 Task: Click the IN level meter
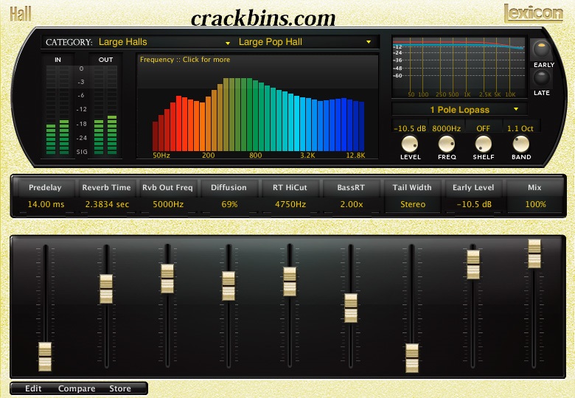[x=57, y=110]
